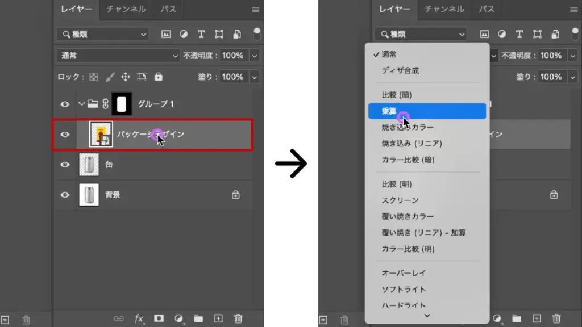Click the link layers icon in left panel
The width and height of the screenshot is (582, 327).
[119, 318]
